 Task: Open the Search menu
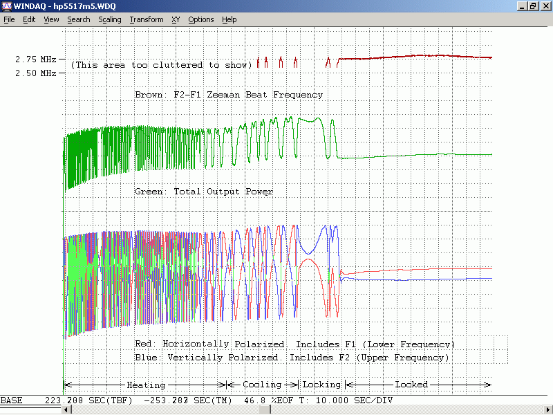pos(78,19)
